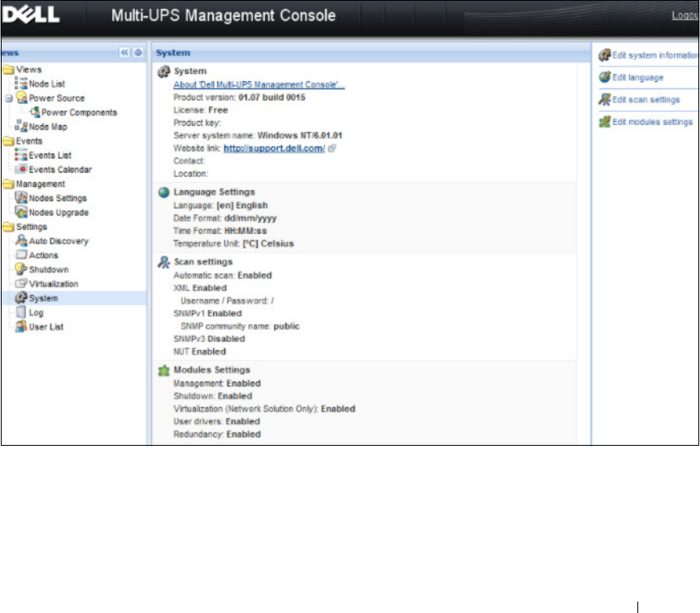Click the Events Calendar icon
Viewport: 700px width, 613px height.
click(21, 170)
